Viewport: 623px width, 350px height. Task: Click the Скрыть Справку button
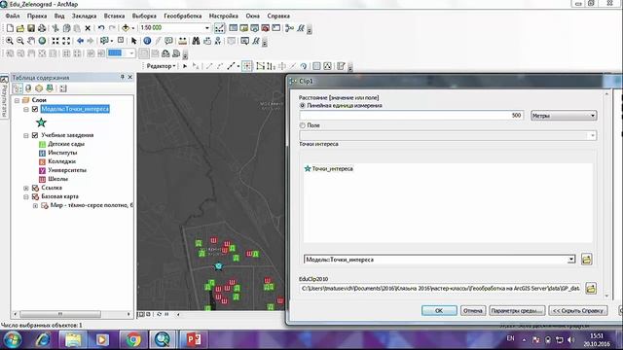(578, 311)
